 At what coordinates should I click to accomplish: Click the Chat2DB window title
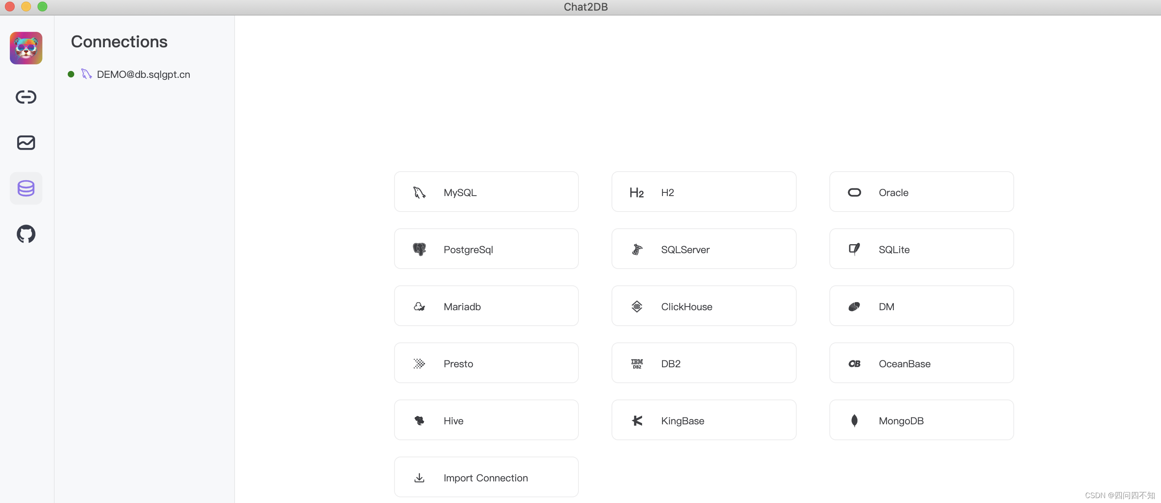pos(585,7)
